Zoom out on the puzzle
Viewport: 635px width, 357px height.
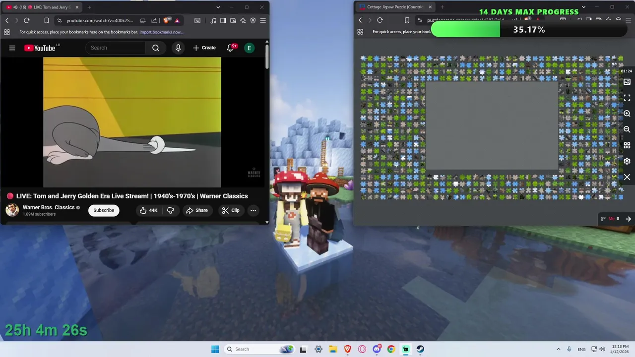(627, 129)
